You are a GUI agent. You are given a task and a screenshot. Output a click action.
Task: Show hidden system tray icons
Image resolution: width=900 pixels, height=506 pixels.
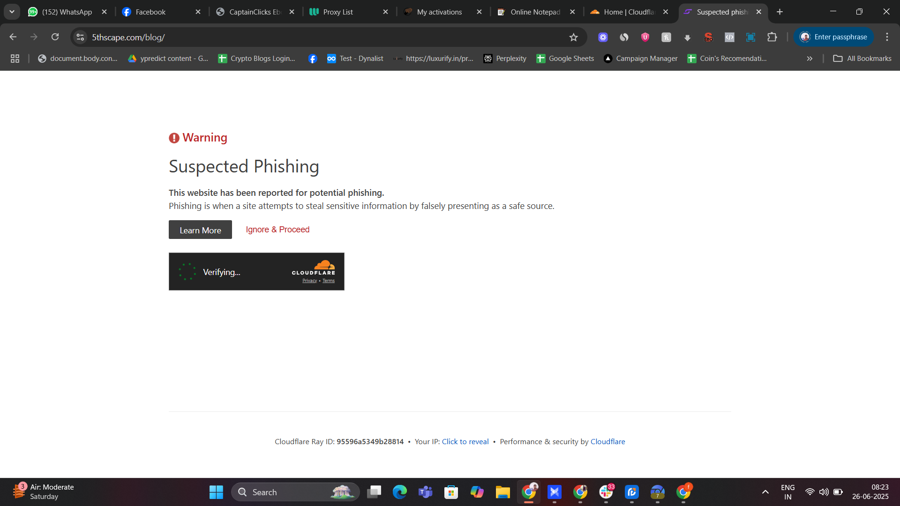click(x=765, y=492)
